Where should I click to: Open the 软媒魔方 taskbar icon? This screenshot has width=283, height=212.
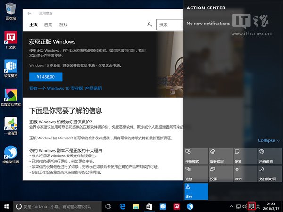[163, 207]
